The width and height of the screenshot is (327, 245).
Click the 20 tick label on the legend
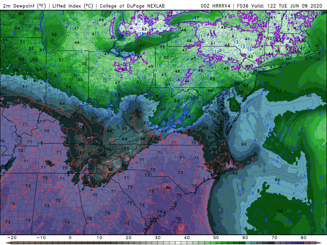[x=128, y=238]
